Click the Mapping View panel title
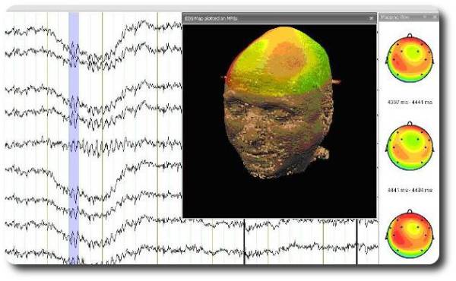 394,17
